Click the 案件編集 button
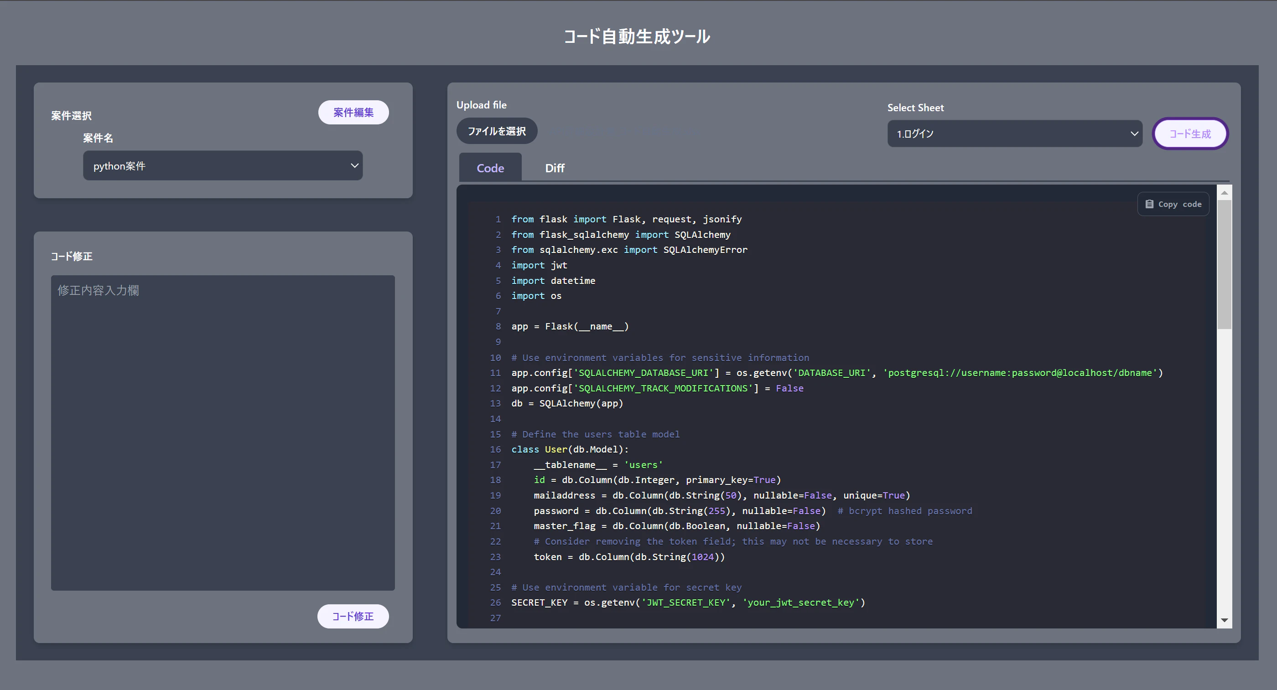Image resolution: width=1277 pixels, height=690 pixels. point(353,113)
